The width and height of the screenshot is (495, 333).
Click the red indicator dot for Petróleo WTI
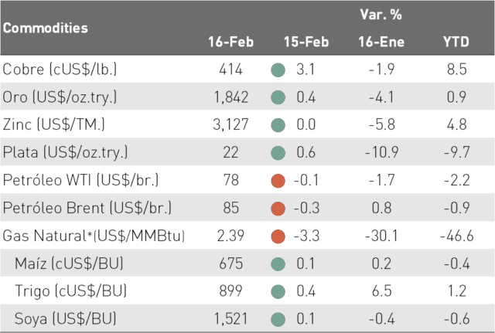coord(278,181)
